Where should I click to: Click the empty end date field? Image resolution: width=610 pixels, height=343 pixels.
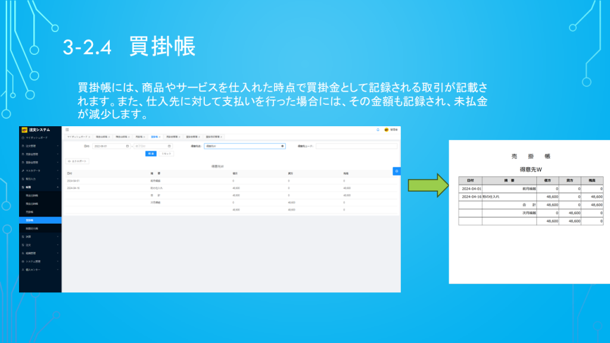coord(152,146)
